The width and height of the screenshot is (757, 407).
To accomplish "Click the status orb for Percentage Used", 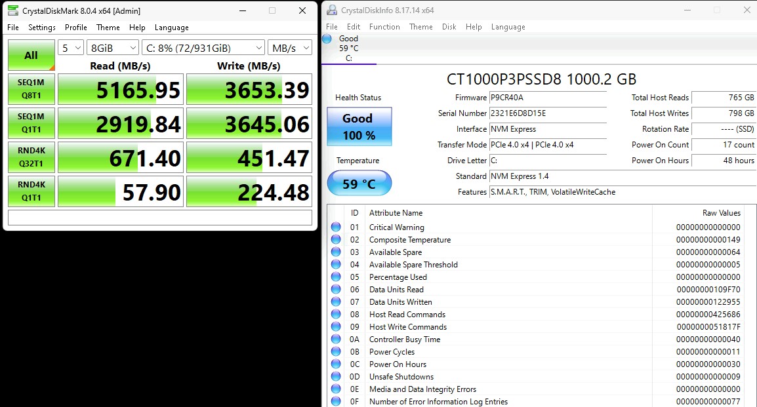I will (x=336, y=277).
